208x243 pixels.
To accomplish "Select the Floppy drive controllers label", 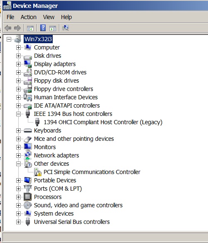I will (x=64, y=89).
